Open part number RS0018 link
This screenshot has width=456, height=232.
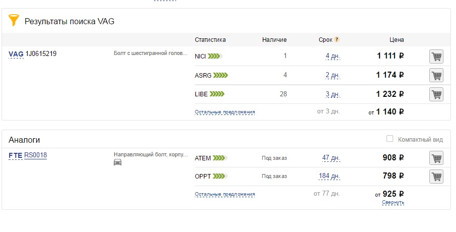click(x=35, y=155)
